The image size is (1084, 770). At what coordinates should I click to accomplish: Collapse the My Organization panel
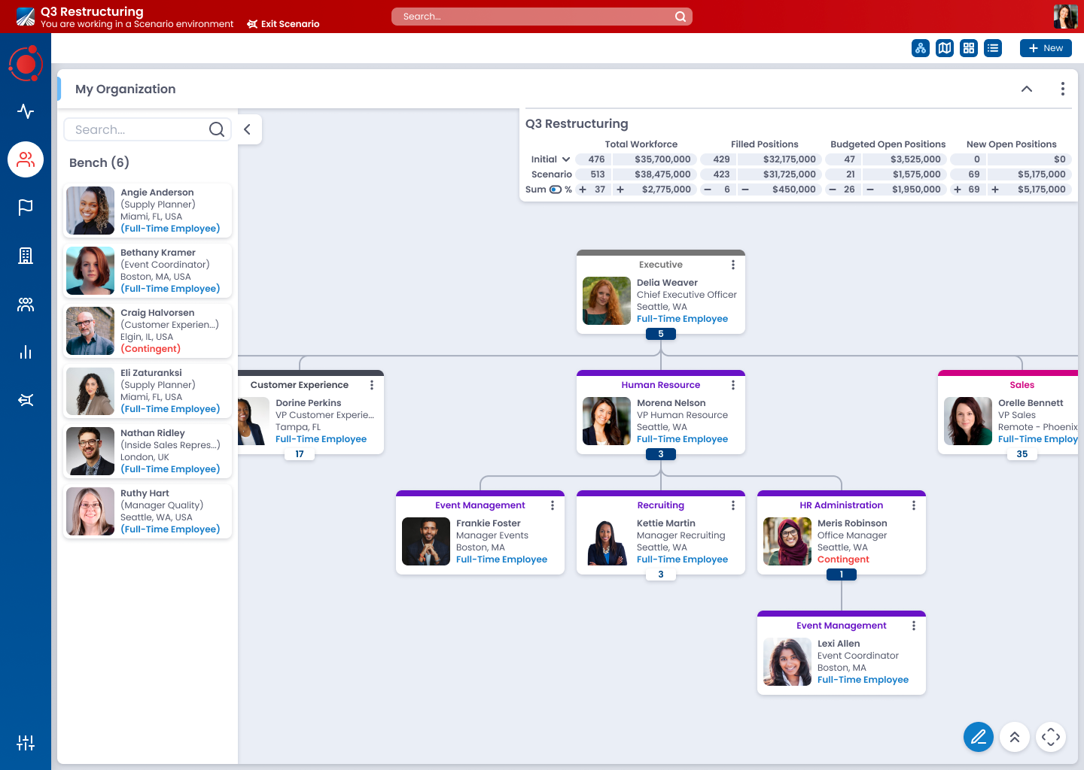(1026, 89)
